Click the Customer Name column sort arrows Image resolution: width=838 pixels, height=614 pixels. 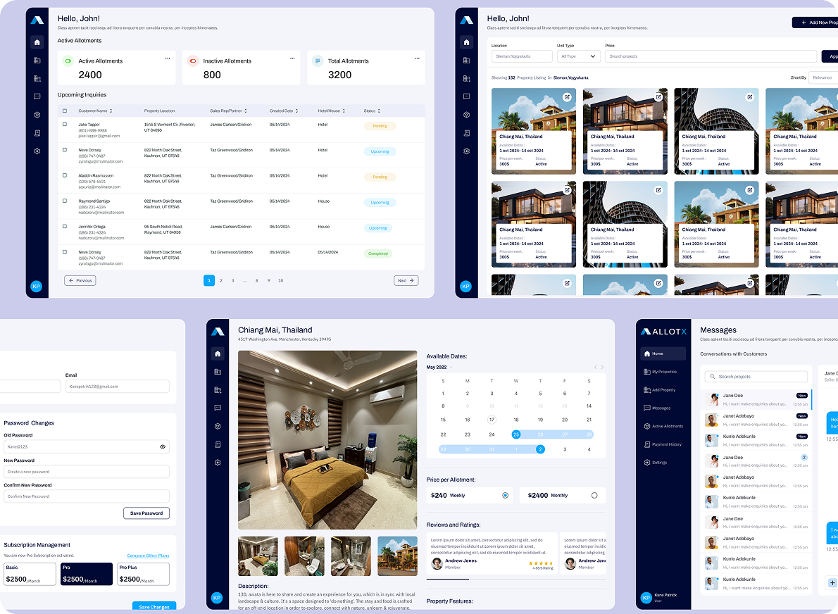coord(111,111)
